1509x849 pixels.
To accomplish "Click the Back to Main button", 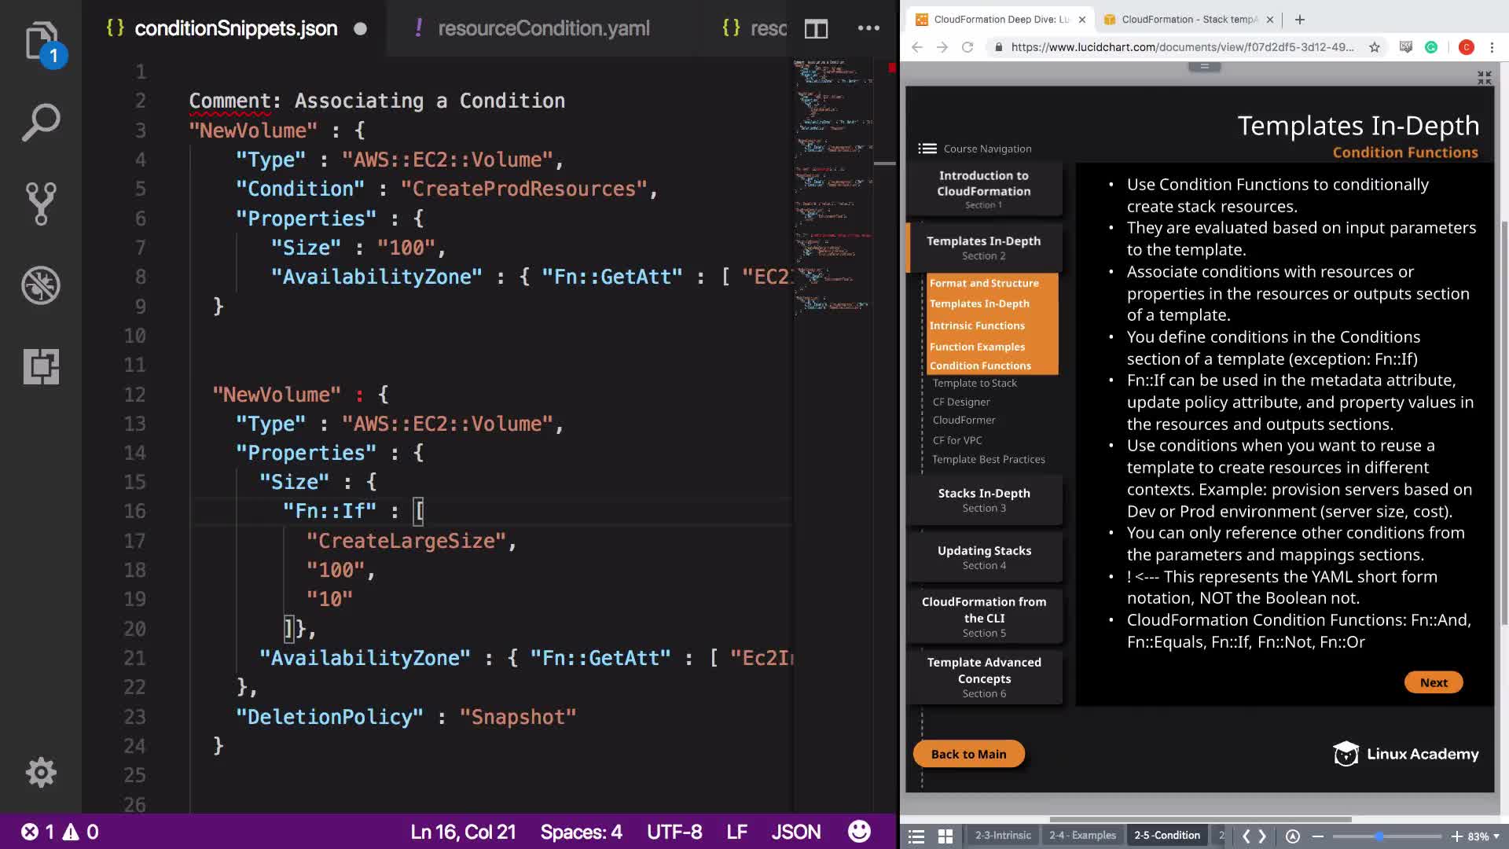I will (968, 754).
